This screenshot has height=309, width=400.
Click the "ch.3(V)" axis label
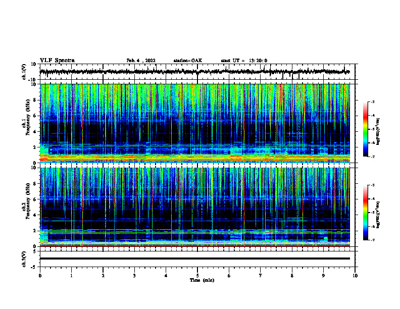(24, 259)
